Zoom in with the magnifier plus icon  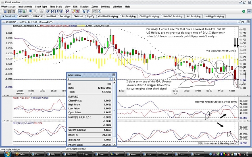pyautogui.click(x=31, y=11)
